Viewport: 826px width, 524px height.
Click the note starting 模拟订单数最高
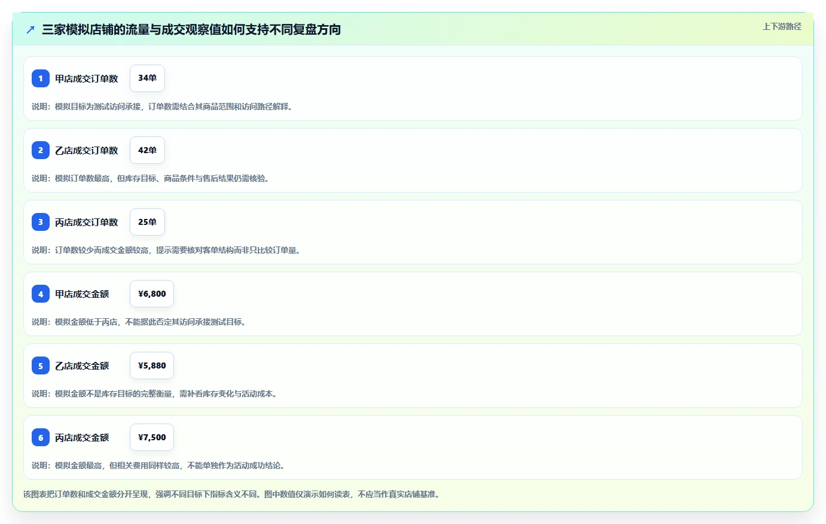[151, 178]
